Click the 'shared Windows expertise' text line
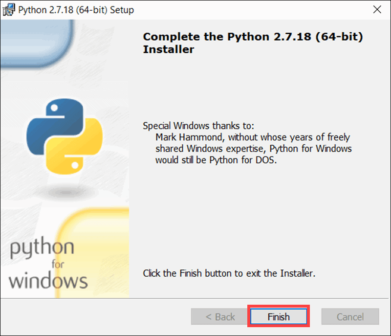Screen dimensions: 391x336 [x=253, y=149]
